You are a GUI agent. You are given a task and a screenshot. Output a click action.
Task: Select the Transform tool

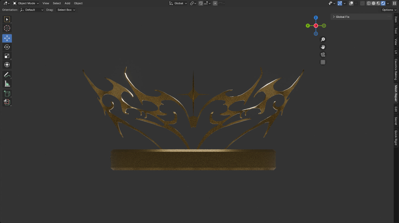click(7, 65)
